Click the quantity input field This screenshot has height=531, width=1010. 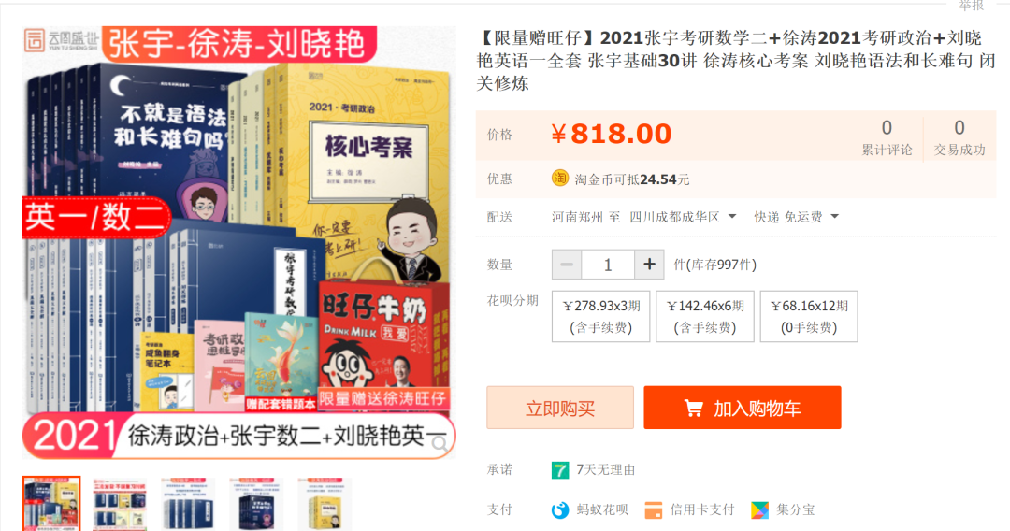tap(608, 265)
